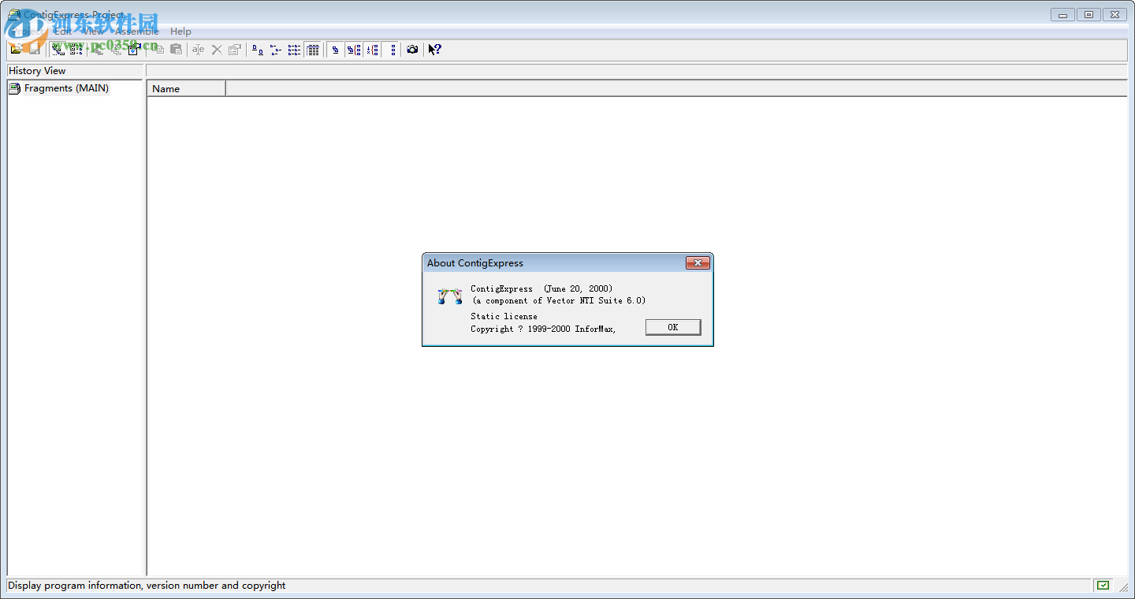Click the Save Project floppy icon

click(x=34, y=49)
